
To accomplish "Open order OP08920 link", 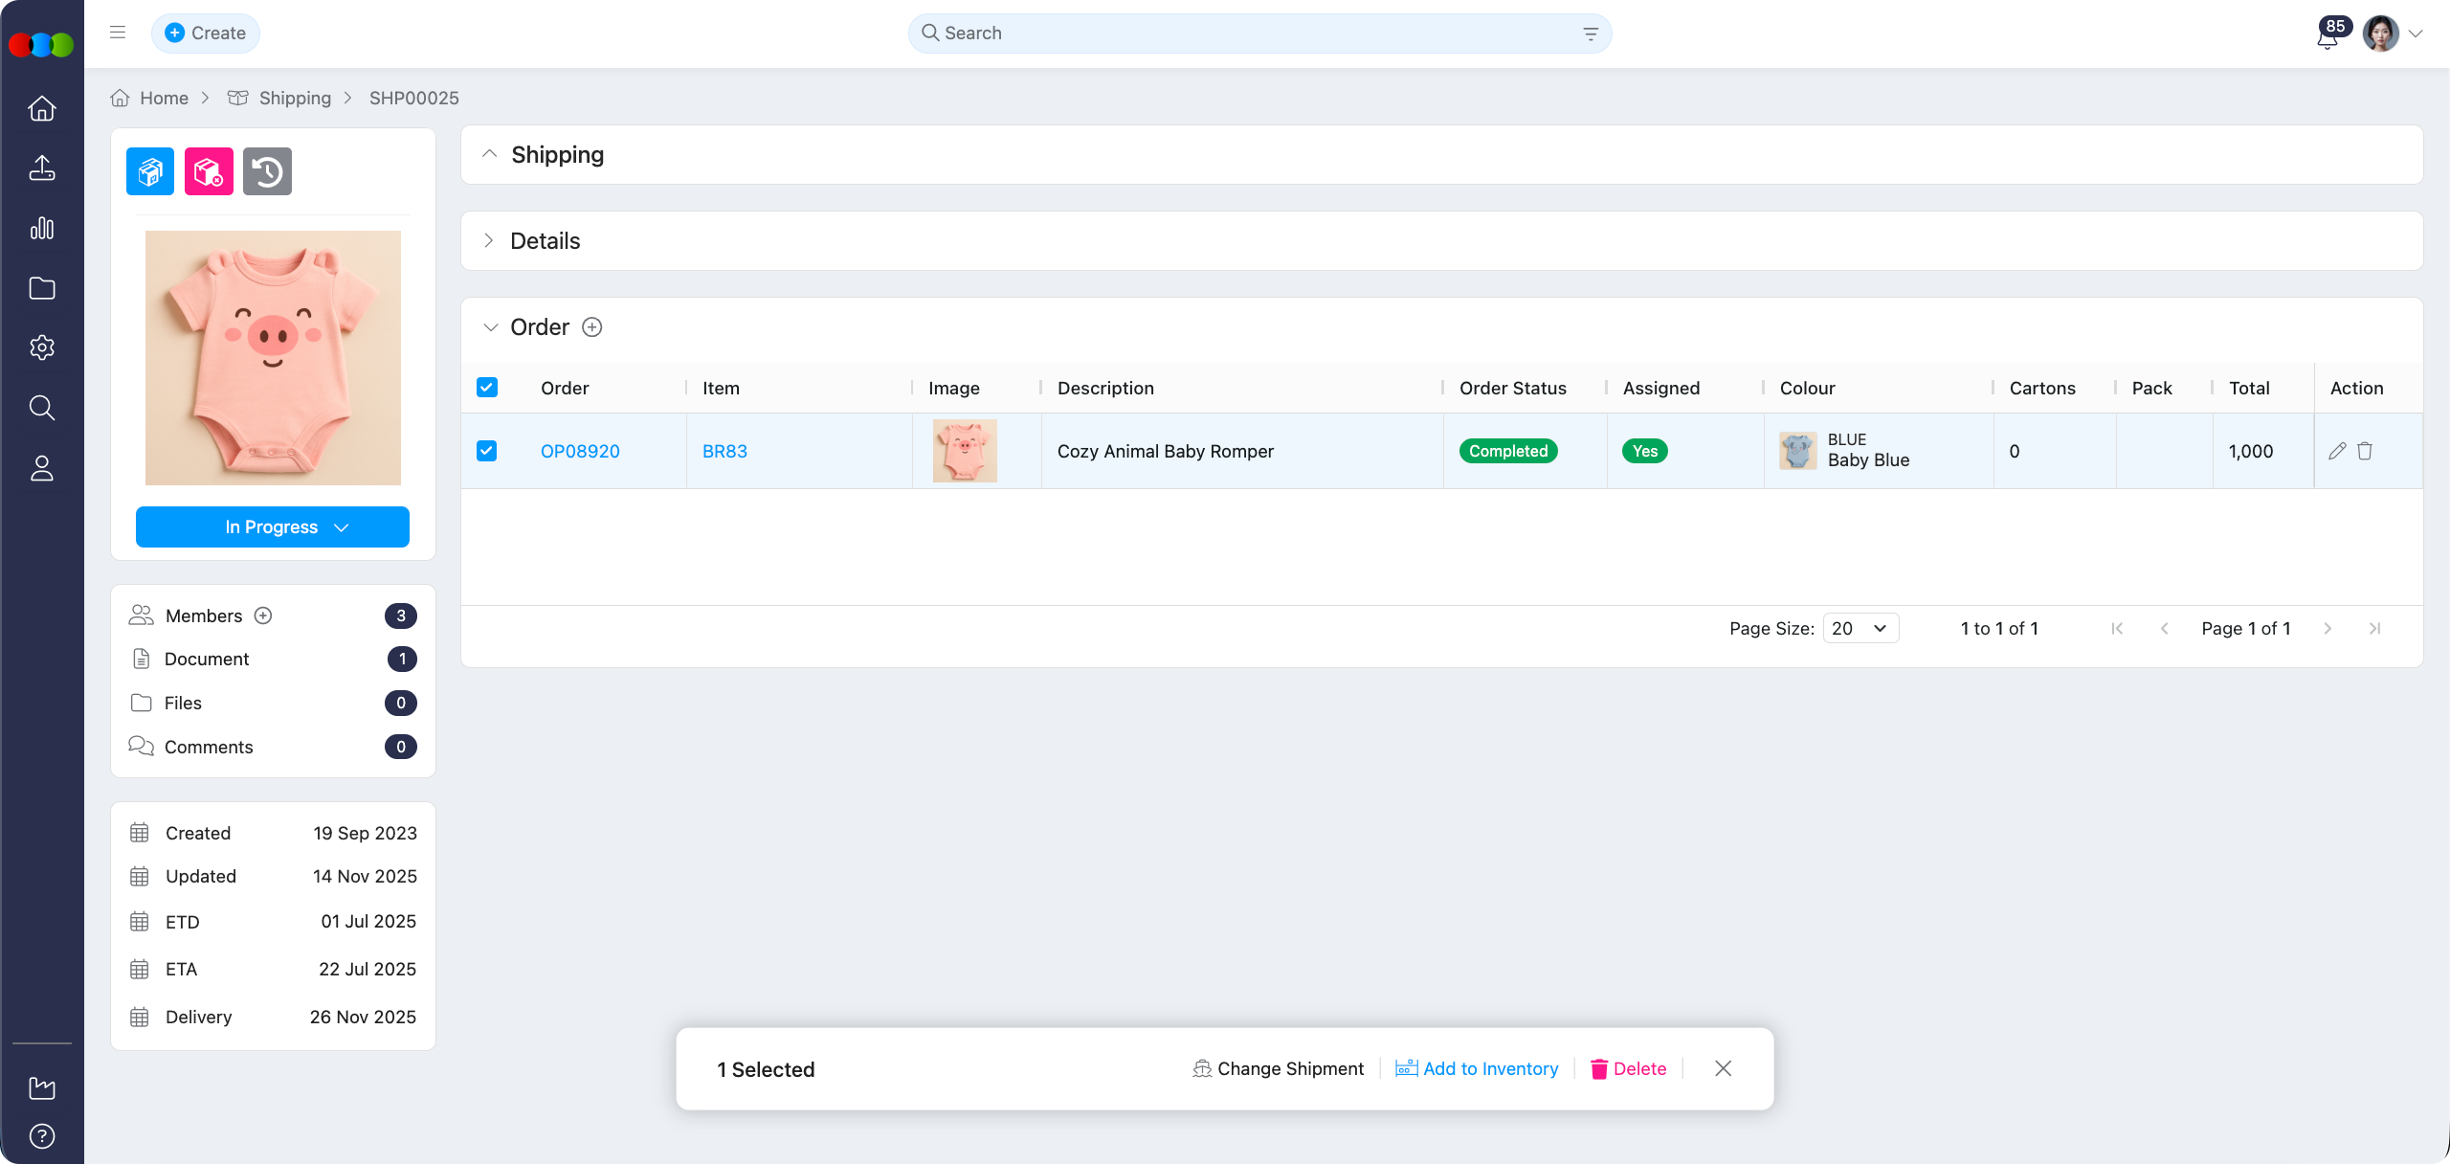I will pyautogui.click(x=580, y=451).
